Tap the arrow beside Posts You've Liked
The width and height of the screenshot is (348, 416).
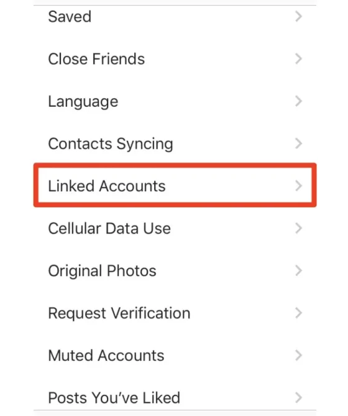point(299,398)
